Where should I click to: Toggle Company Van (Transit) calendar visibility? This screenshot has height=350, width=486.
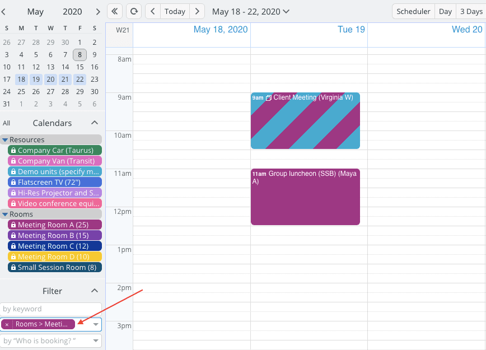55,161
